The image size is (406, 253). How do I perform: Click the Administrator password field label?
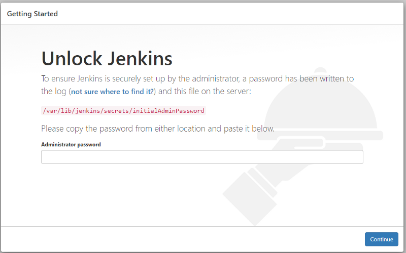(71, 145)
